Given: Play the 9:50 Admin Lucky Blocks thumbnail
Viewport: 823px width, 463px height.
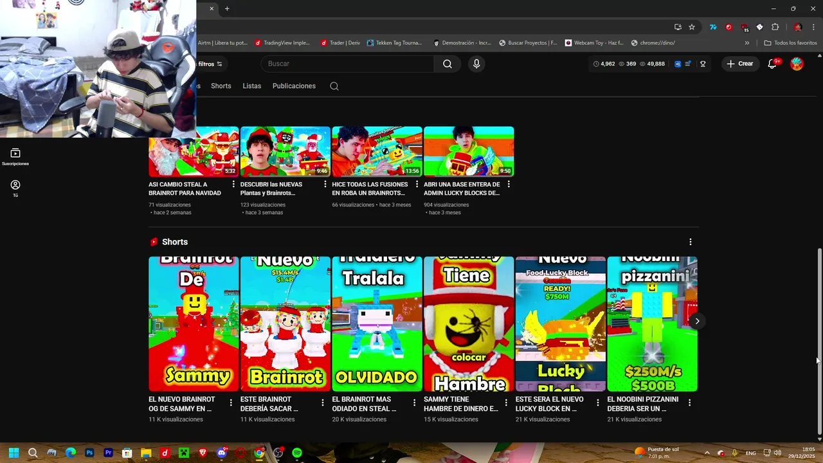Looking at the screenshot, I should (x=469, y=152).
